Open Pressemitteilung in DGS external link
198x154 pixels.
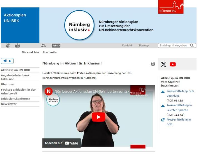coord(179,122)
